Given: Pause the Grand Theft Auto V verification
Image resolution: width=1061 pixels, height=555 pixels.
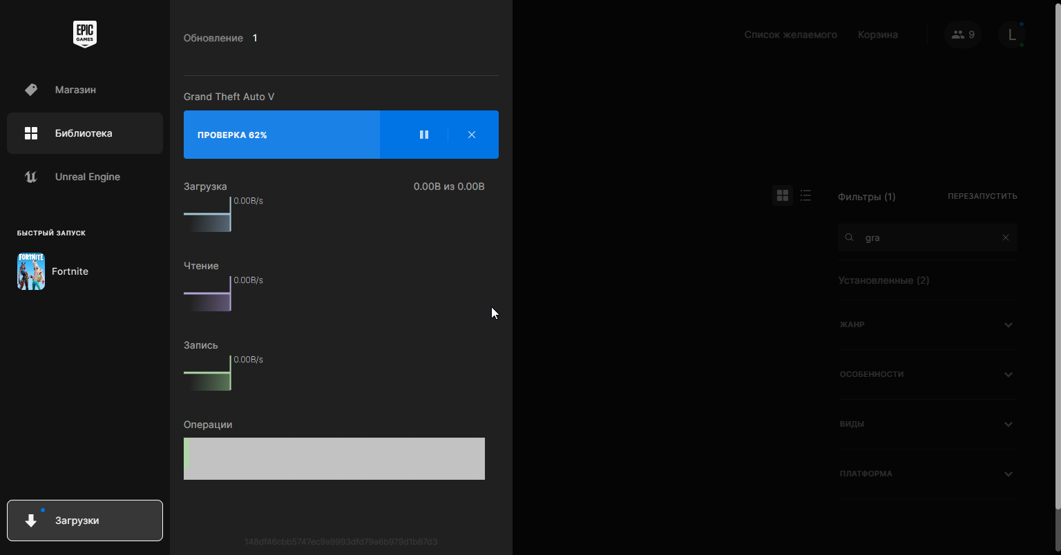Looking at the screenshot, I should tap(424, 135).
